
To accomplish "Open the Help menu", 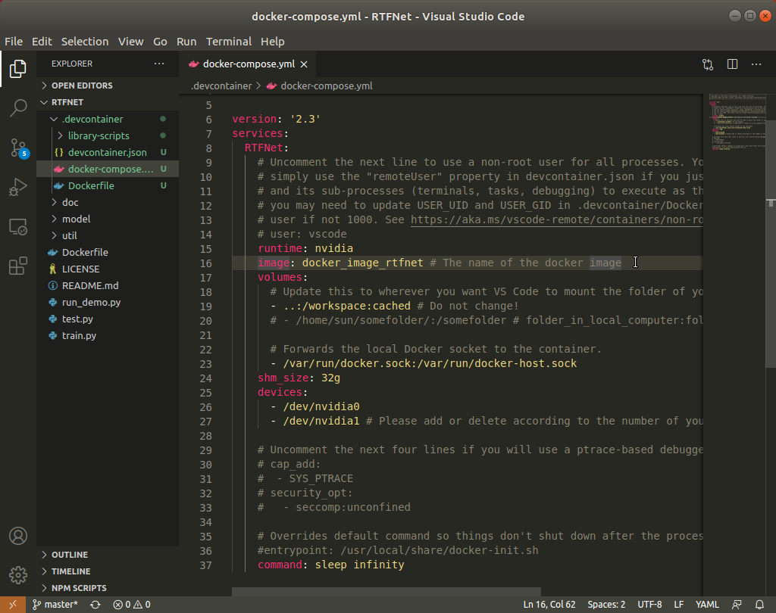I will [273, 42].
